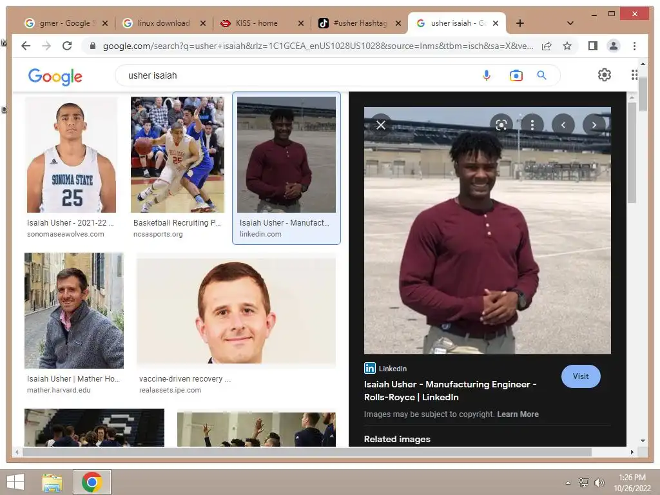The width and height of the screenshot is (660, 495).
Task: Open the Chrome profile avatar
Action: coord(614,46)
